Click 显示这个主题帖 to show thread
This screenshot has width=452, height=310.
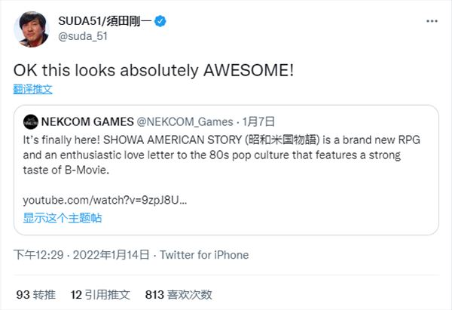63,218
